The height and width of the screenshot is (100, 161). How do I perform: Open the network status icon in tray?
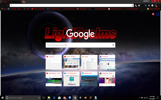tap(145, 98)
